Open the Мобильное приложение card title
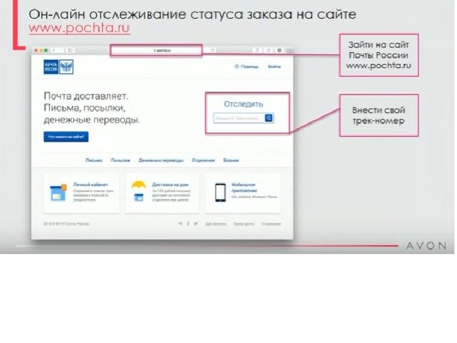 (x=244, y=187)
